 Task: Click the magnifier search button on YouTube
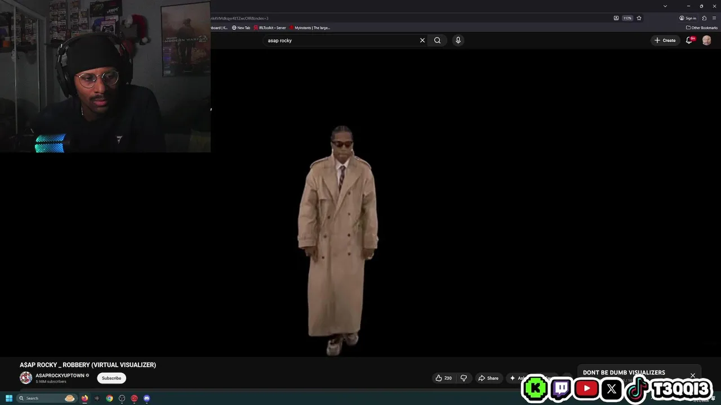(x=437, y=40)
